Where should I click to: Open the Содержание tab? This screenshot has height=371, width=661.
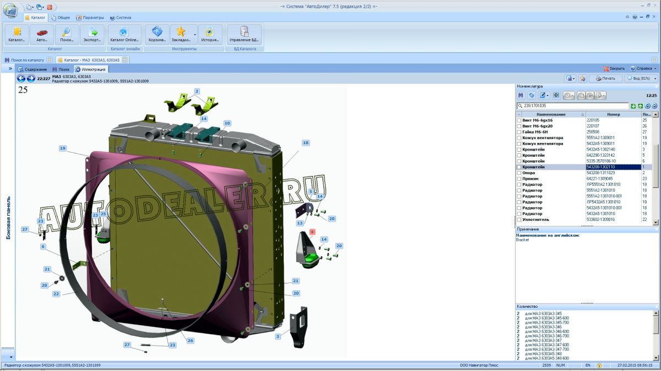coord(32,69)
